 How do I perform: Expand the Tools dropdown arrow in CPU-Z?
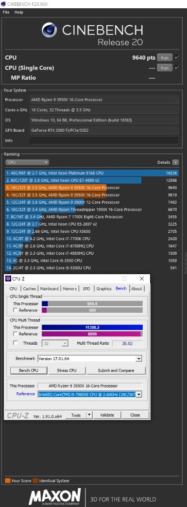pyautogui.click(x=89, y=415)
